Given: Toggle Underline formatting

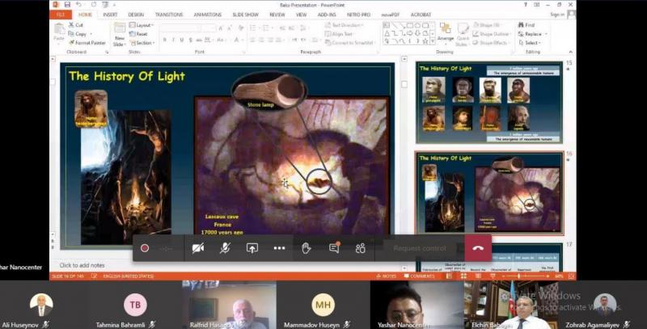Looking at the screenshot, I should click(x=181, y=40).
